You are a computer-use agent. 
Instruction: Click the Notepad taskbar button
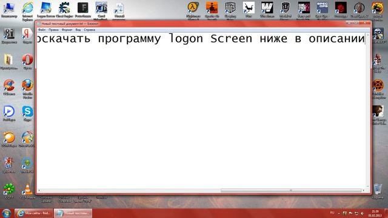(73, 213)
